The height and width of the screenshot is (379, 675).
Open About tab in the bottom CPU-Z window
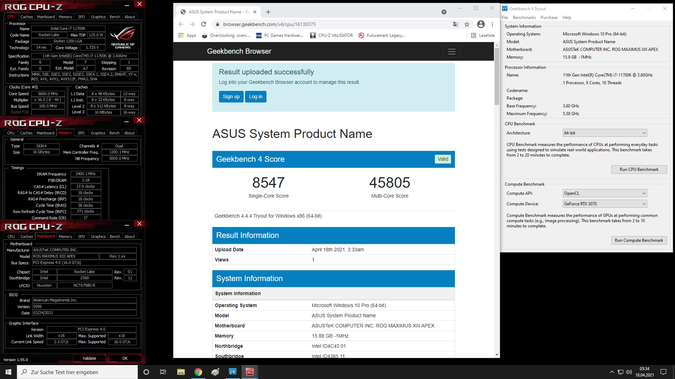click(130, 237)
